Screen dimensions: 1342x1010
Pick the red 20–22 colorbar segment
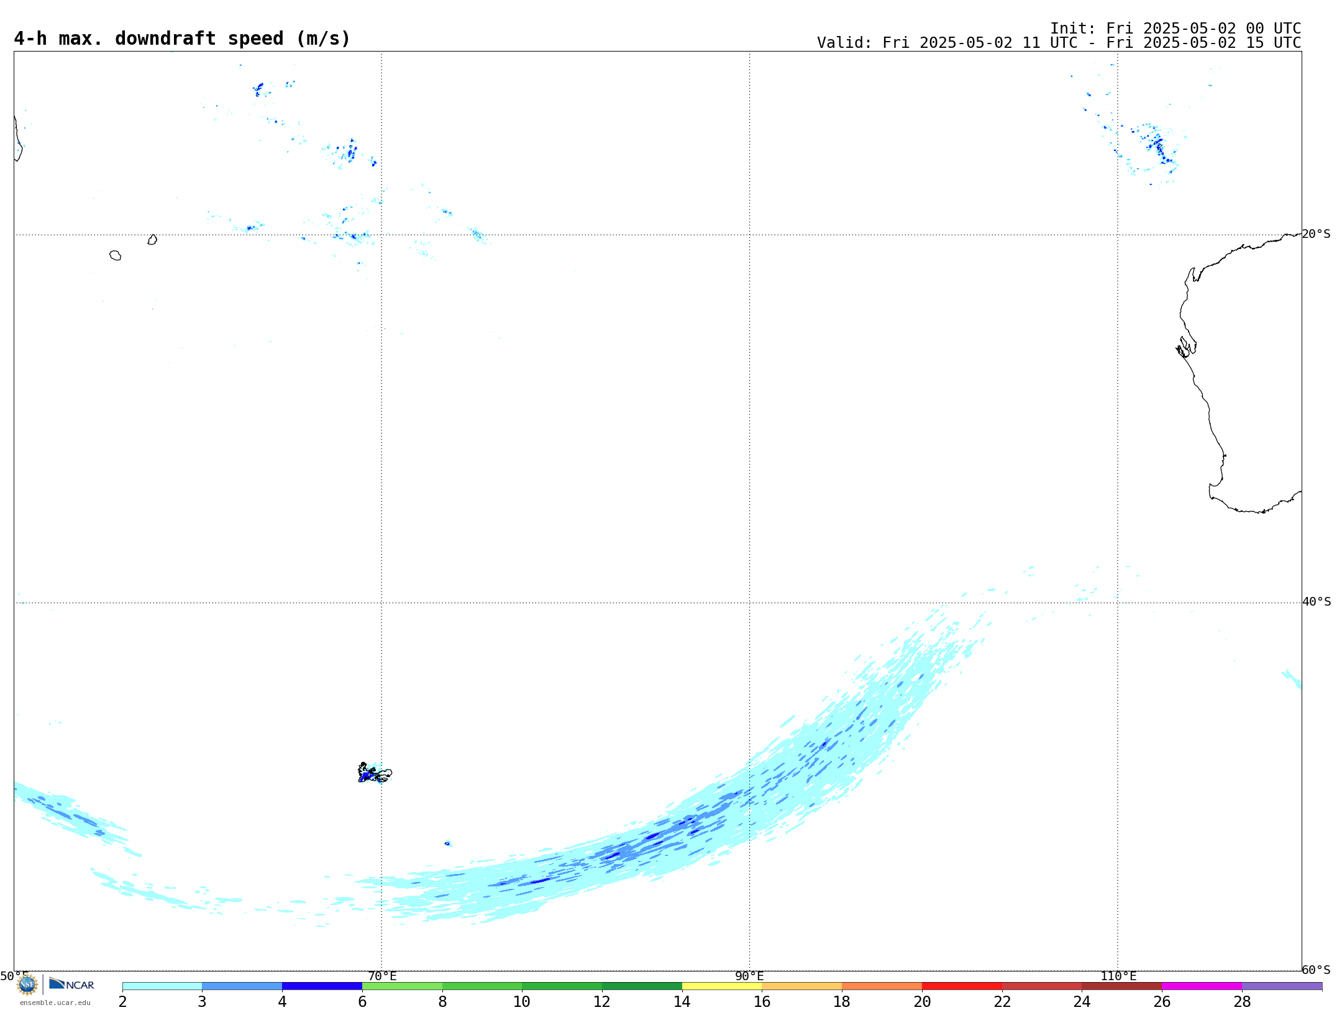[x=962, y=986]
